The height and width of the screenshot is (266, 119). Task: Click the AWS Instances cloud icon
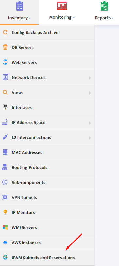[5, 243]
